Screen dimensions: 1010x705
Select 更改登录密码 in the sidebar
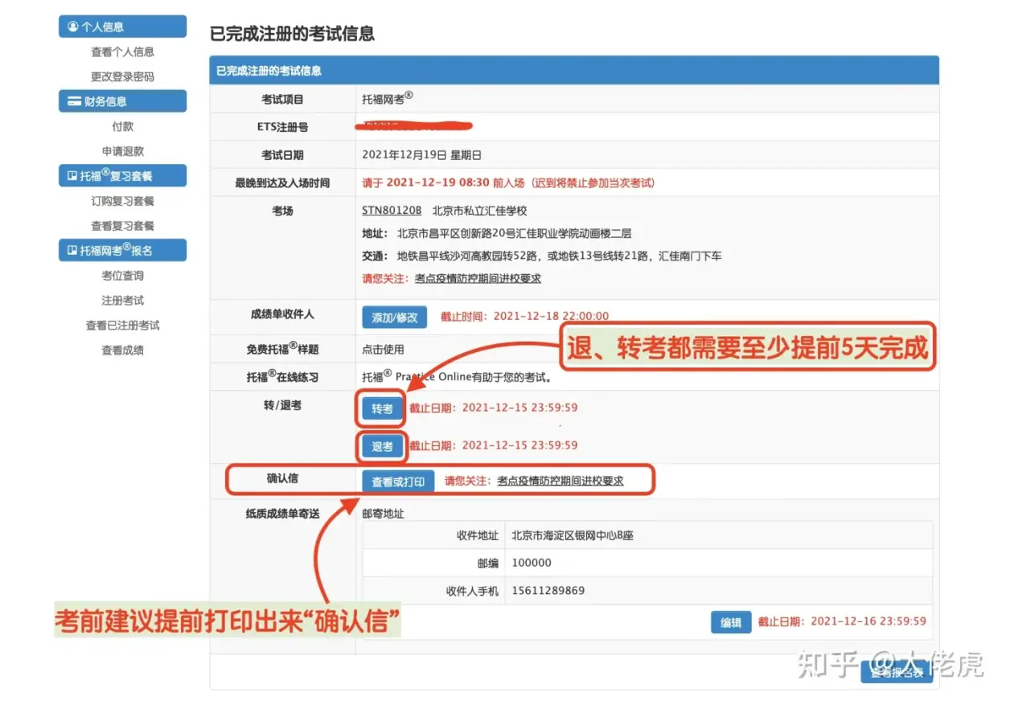coord(122,77)
